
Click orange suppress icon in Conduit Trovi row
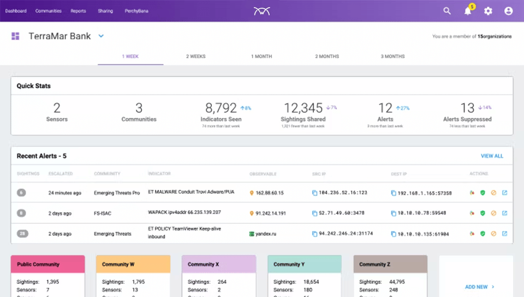tap(493, 193)
